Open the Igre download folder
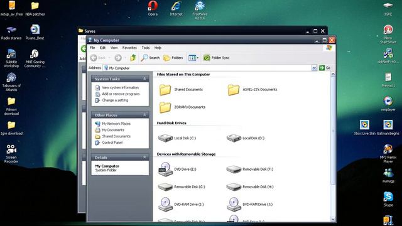 (x=11, y=128)
